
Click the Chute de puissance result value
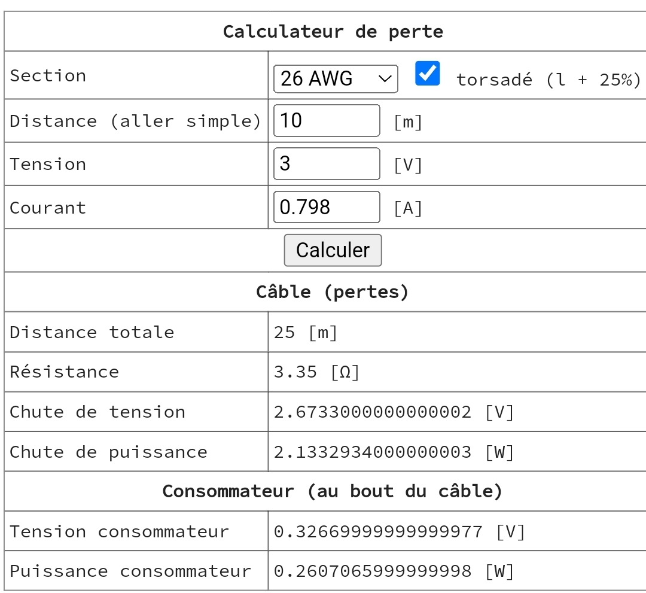pyautogui.click(x=394, y=452)
